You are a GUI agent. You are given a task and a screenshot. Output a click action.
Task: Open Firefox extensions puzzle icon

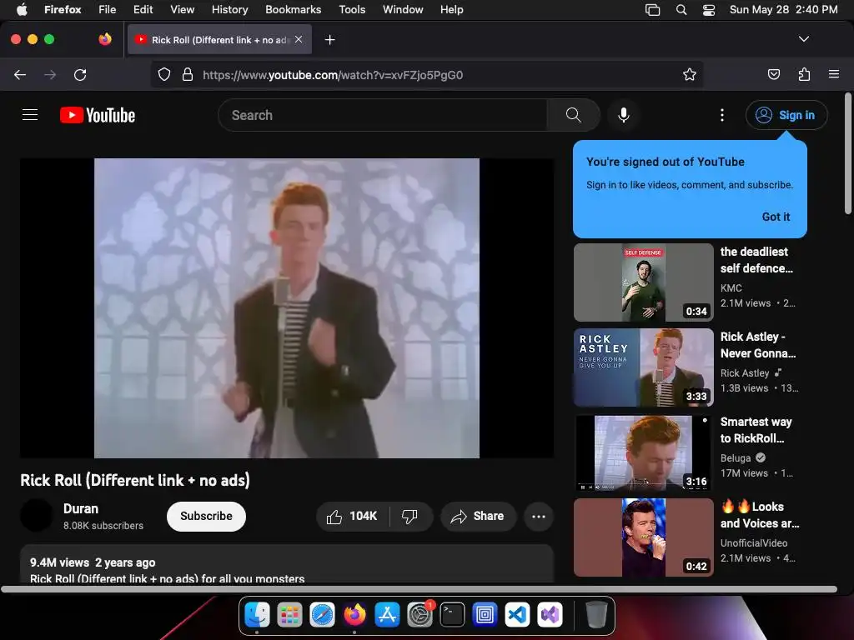tap(804, 74)
